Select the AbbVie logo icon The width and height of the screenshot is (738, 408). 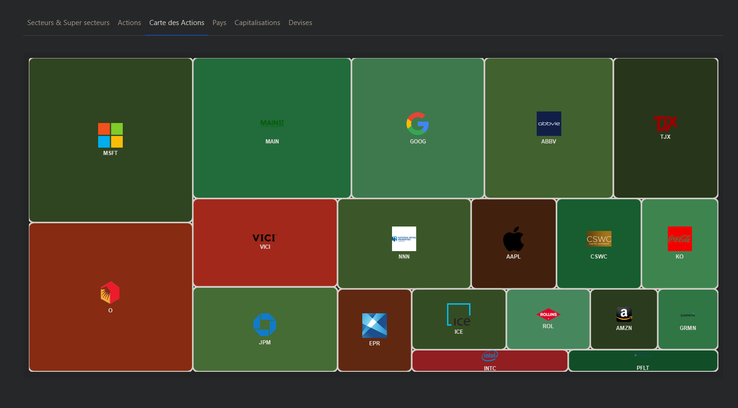[549, 123]
